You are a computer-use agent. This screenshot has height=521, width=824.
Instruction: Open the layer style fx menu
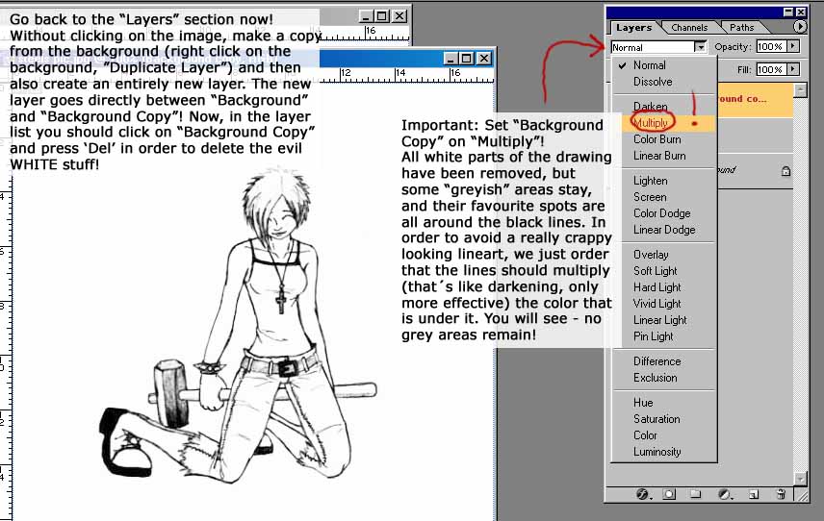tap(642, 494)
